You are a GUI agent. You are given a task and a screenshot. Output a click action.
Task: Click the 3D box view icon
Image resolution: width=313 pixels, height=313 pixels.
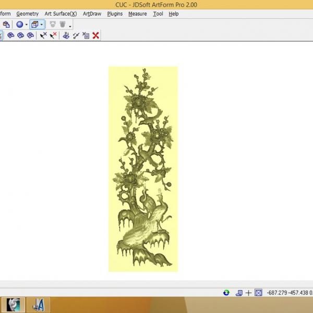[34, 24]
